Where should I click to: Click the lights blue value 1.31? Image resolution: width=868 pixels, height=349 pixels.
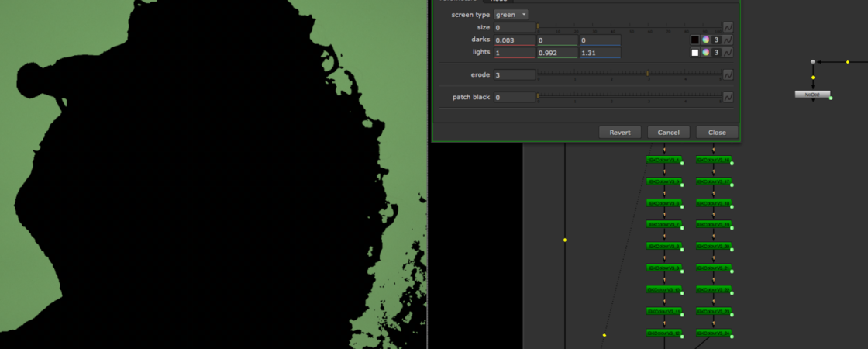tap(600, 54)
